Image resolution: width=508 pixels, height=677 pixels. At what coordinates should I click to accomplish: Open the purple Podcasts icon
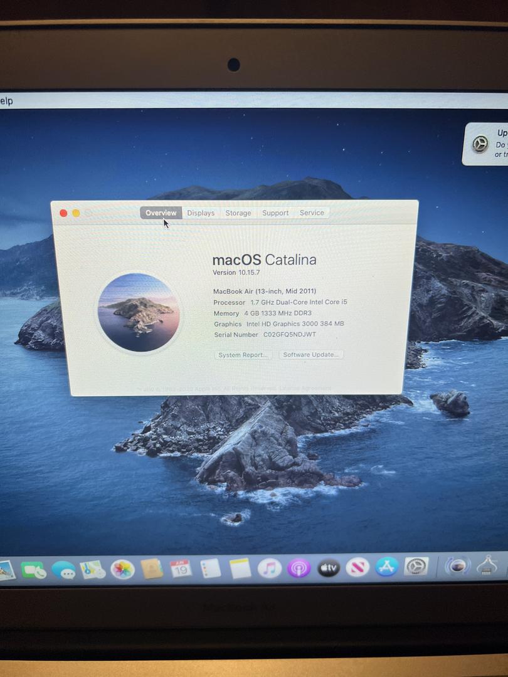pos(299,568)
